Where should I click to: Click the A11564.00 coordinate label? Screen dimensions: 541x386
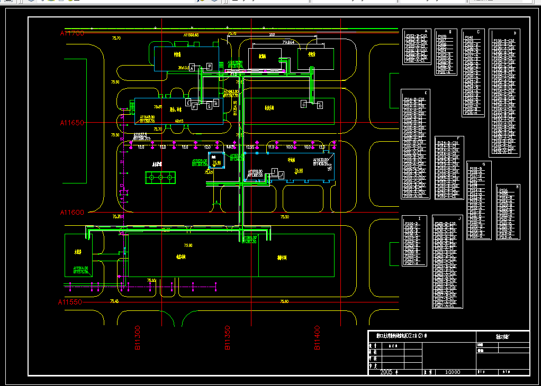(81, 268)
